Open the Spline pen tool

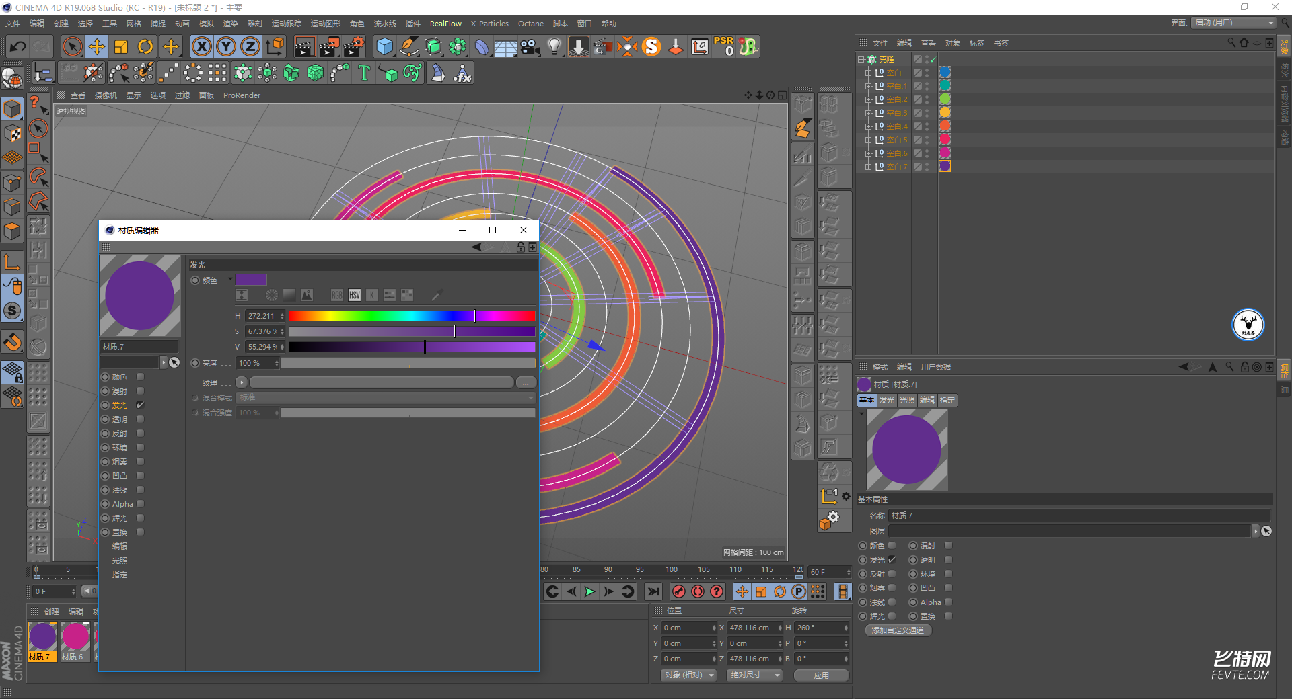pyautogui.click(x=408, y=46)
